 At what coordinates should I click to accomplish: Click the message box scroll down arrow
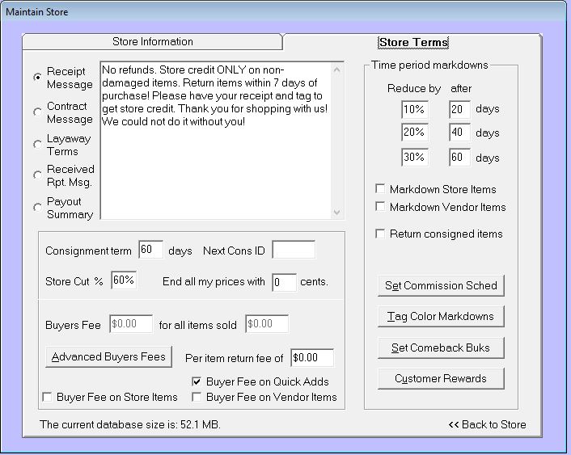pyautogui.click(x=336, y=212)
